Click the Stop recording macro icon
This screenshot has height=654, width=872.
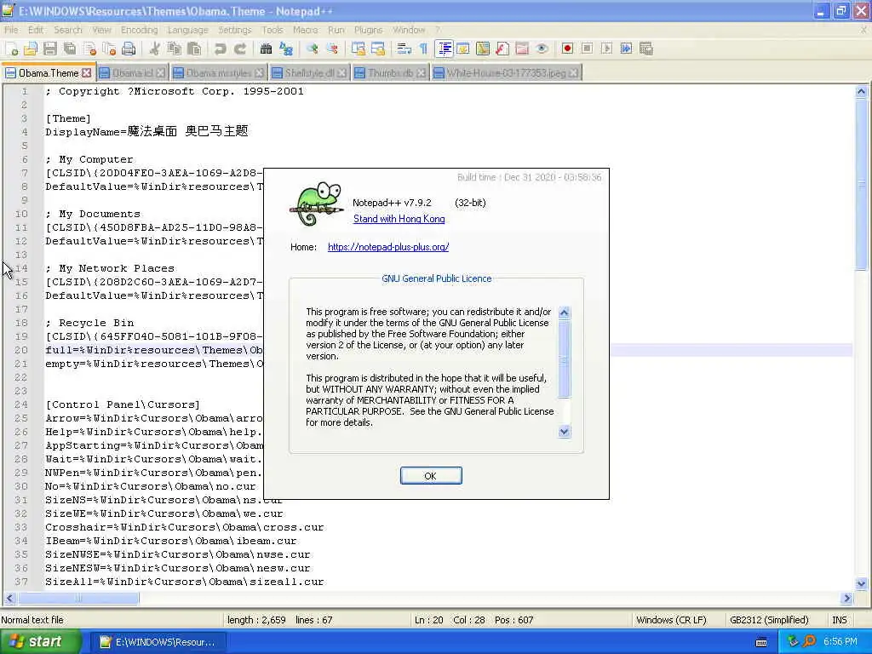587,49
